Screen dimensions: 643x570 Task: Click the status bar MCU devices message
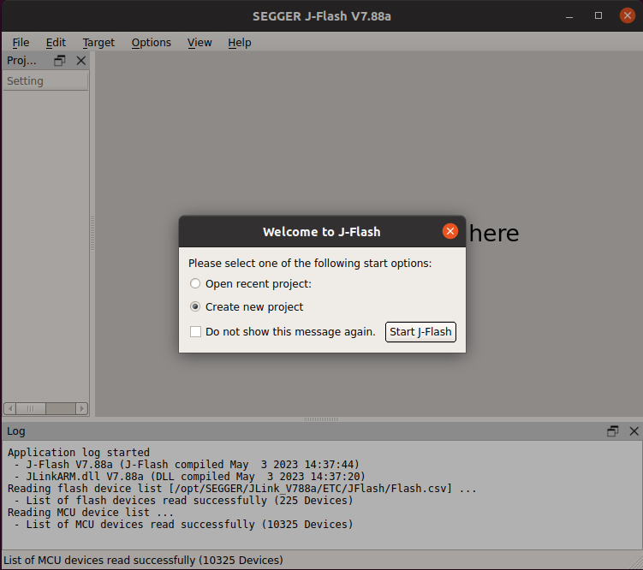click(x=143, y=561)
